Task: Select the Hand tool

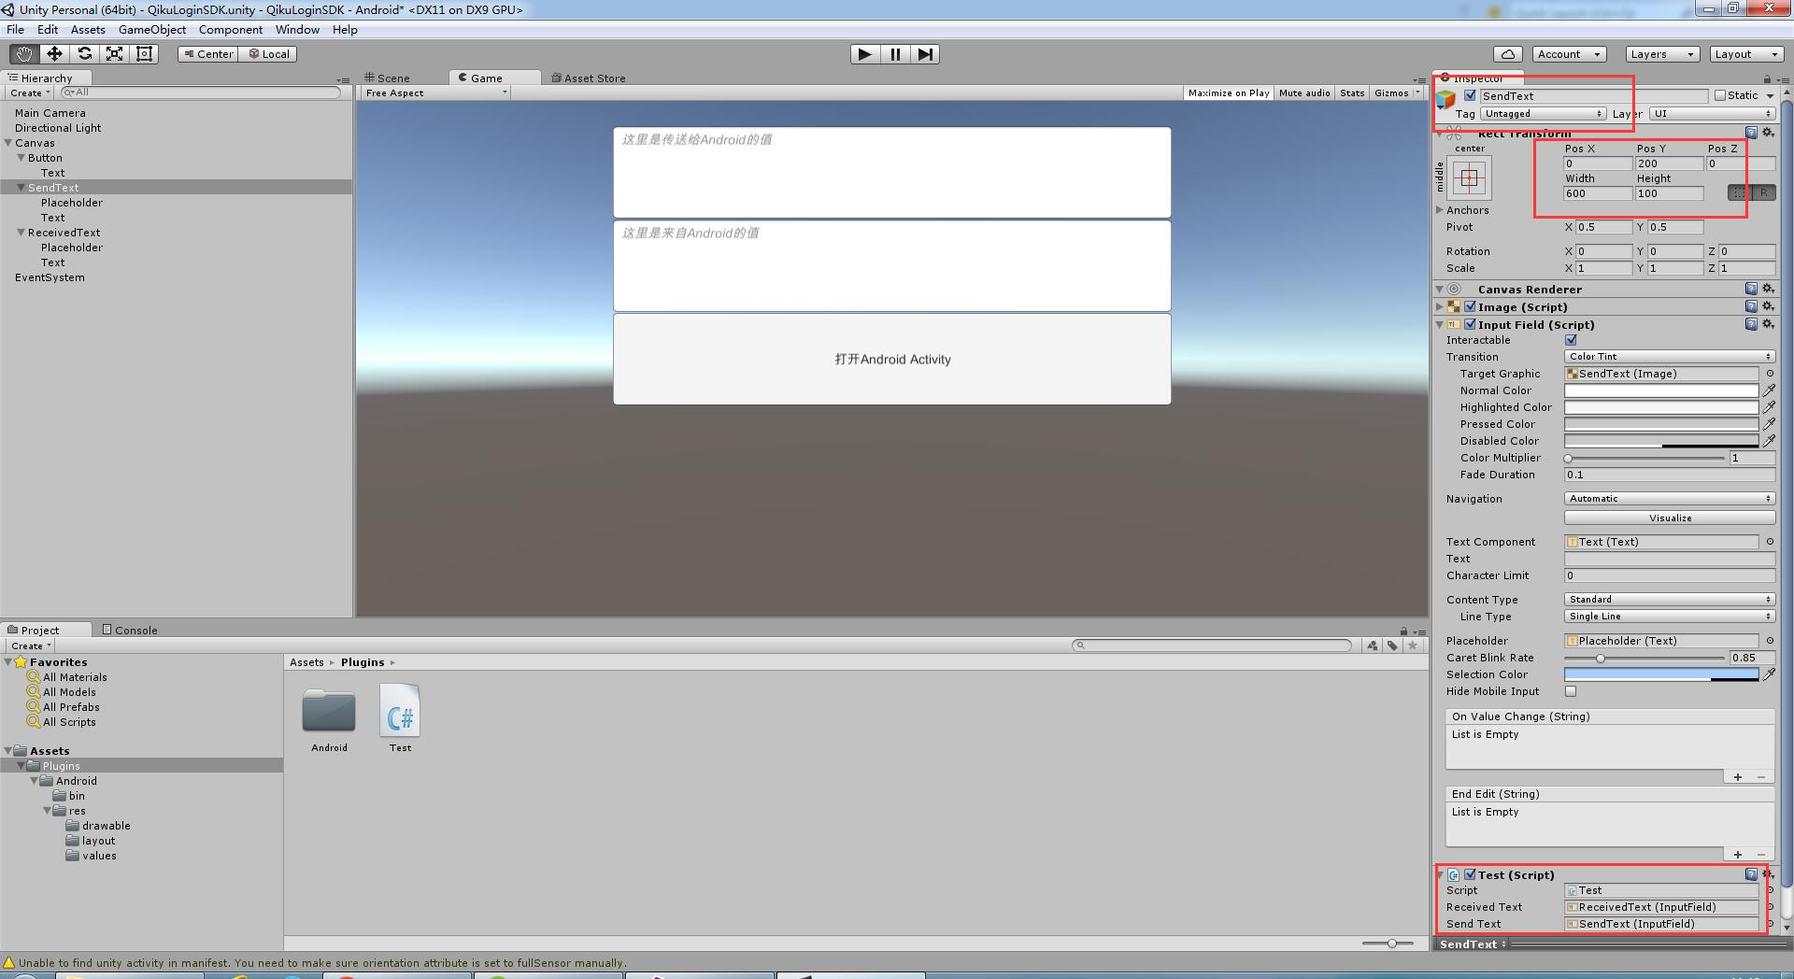Action: 24,54
